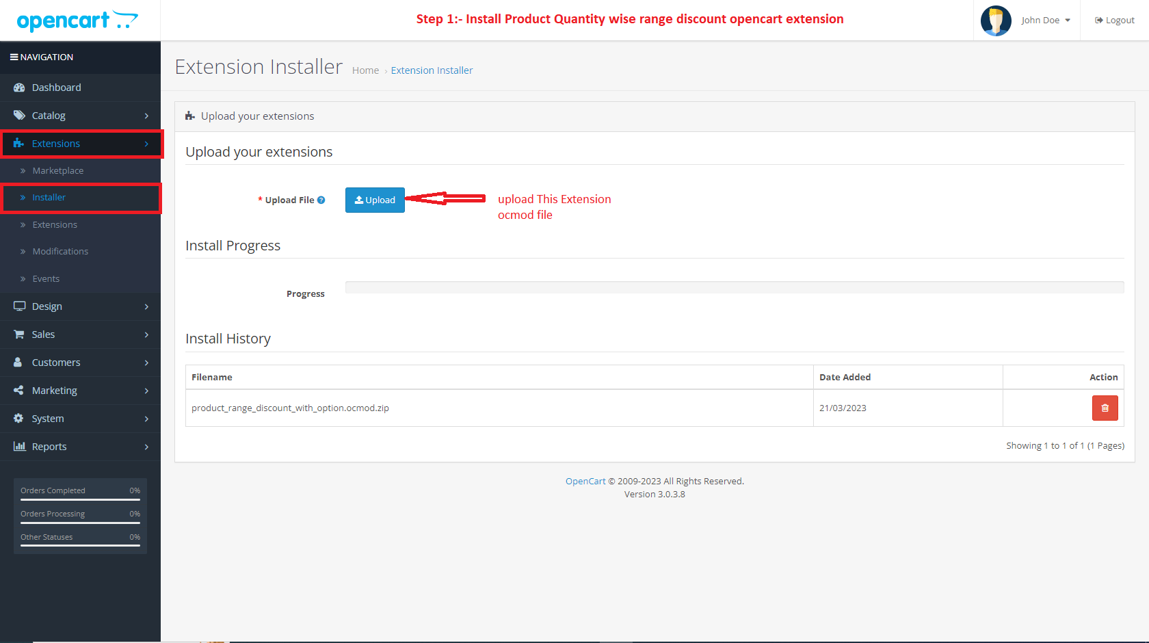
Task: Select Marketplace in the Extensions menu
Action: (58, 170)
